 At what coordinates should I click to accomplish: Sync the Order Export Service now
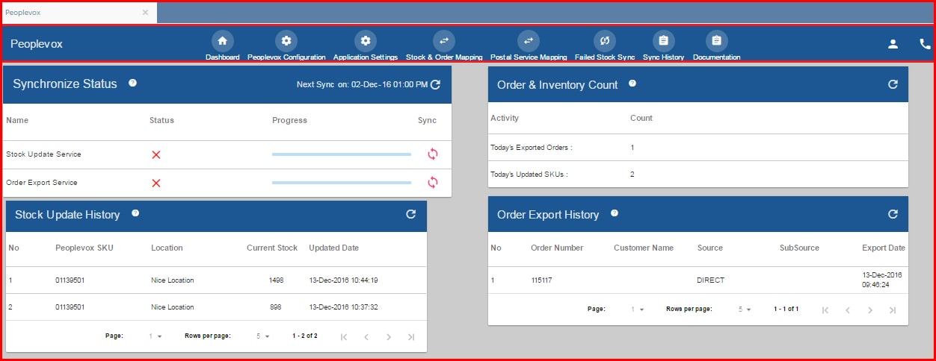click(432, 183)
